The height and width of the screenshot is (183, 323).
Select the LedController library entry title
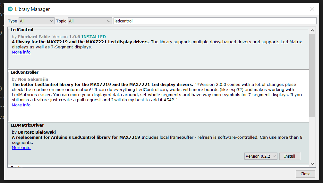coord(24,72)
